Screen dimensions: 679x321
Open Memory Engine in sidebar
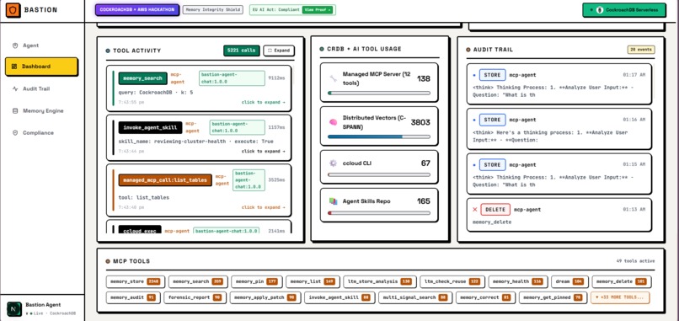pos(41,111)
